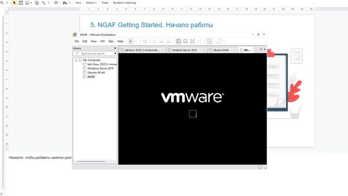Collapse My Computer tree node
This screenshot has width=348, height=196.
[x=76, y=60]
